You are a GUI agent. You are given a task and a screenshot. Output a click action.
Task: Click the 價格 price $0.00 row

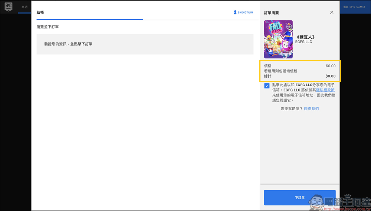299,66
